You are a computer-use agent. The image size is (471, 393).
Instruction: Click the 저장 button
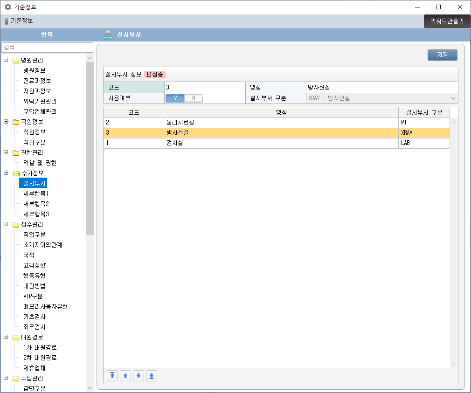pos(442,55)
